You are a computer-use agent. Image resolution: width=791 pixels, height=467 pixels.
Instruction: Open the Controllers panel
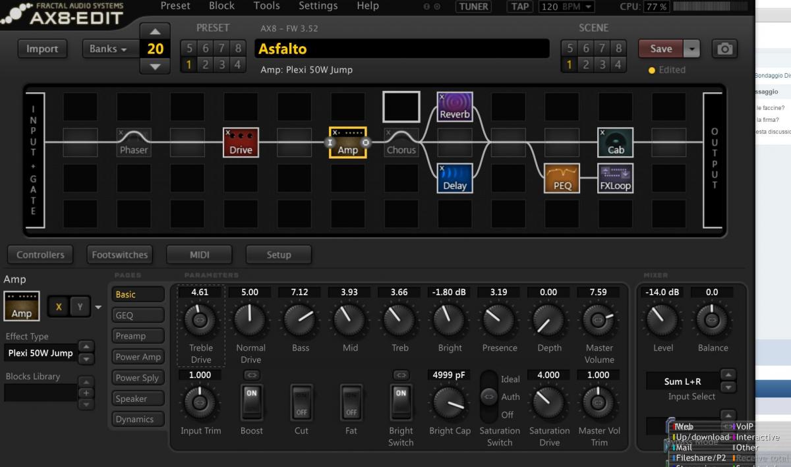[x=40, y=255]
